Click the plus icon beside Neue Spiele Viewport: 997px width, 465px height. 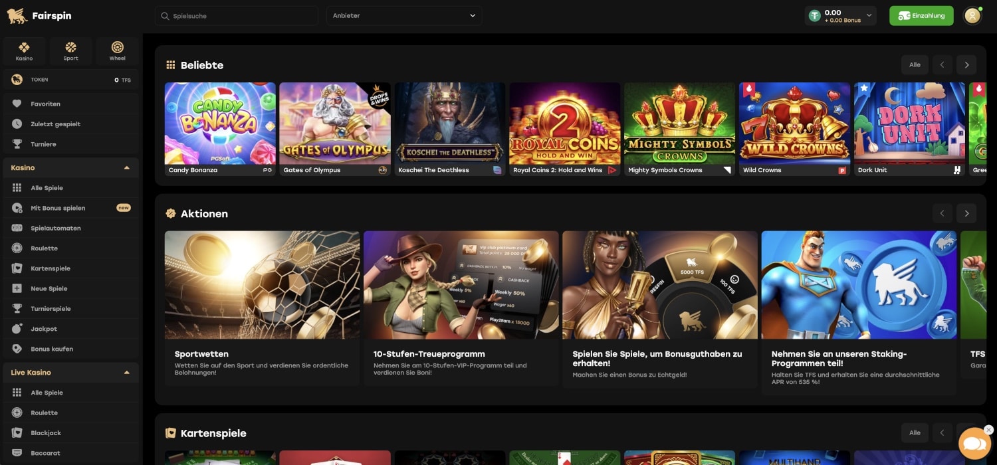click(x=17, y=288)
